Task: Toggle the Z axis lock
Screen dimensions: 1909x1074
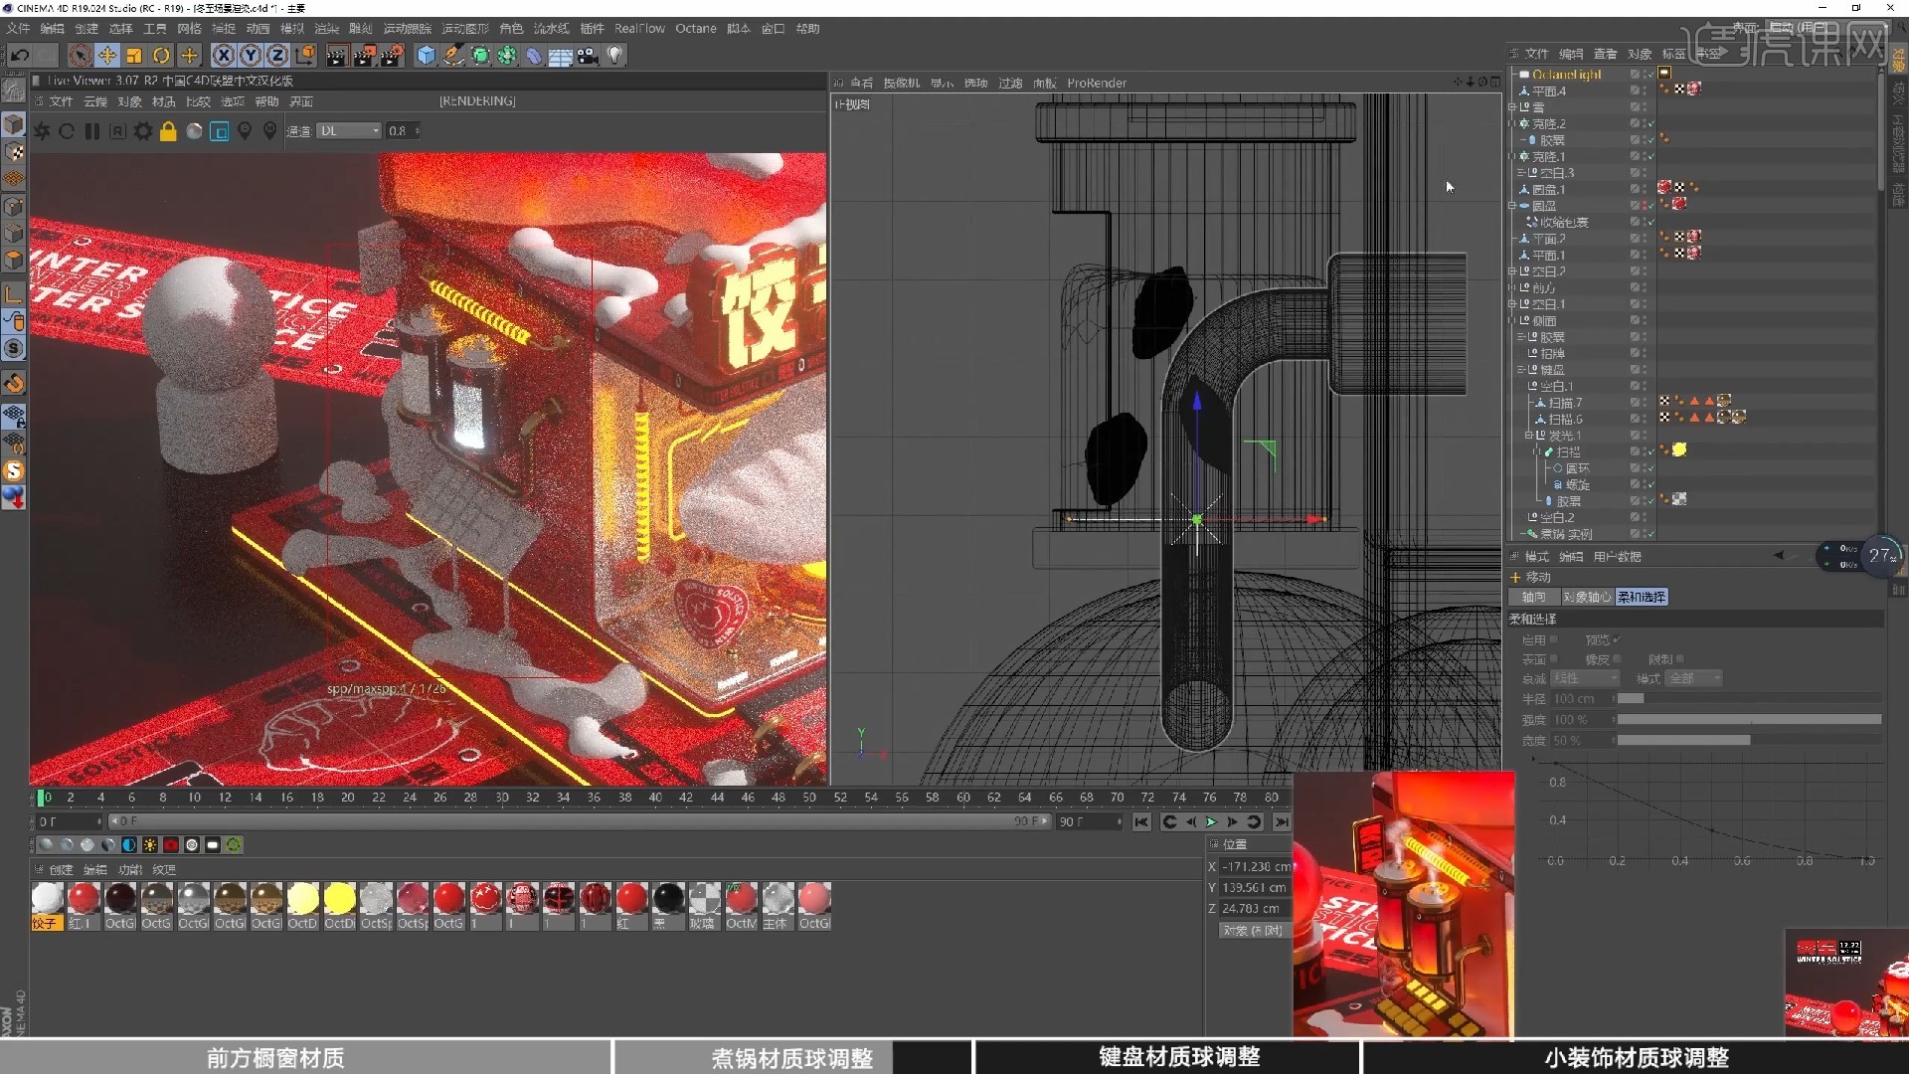Action: [x=277, y=56]
